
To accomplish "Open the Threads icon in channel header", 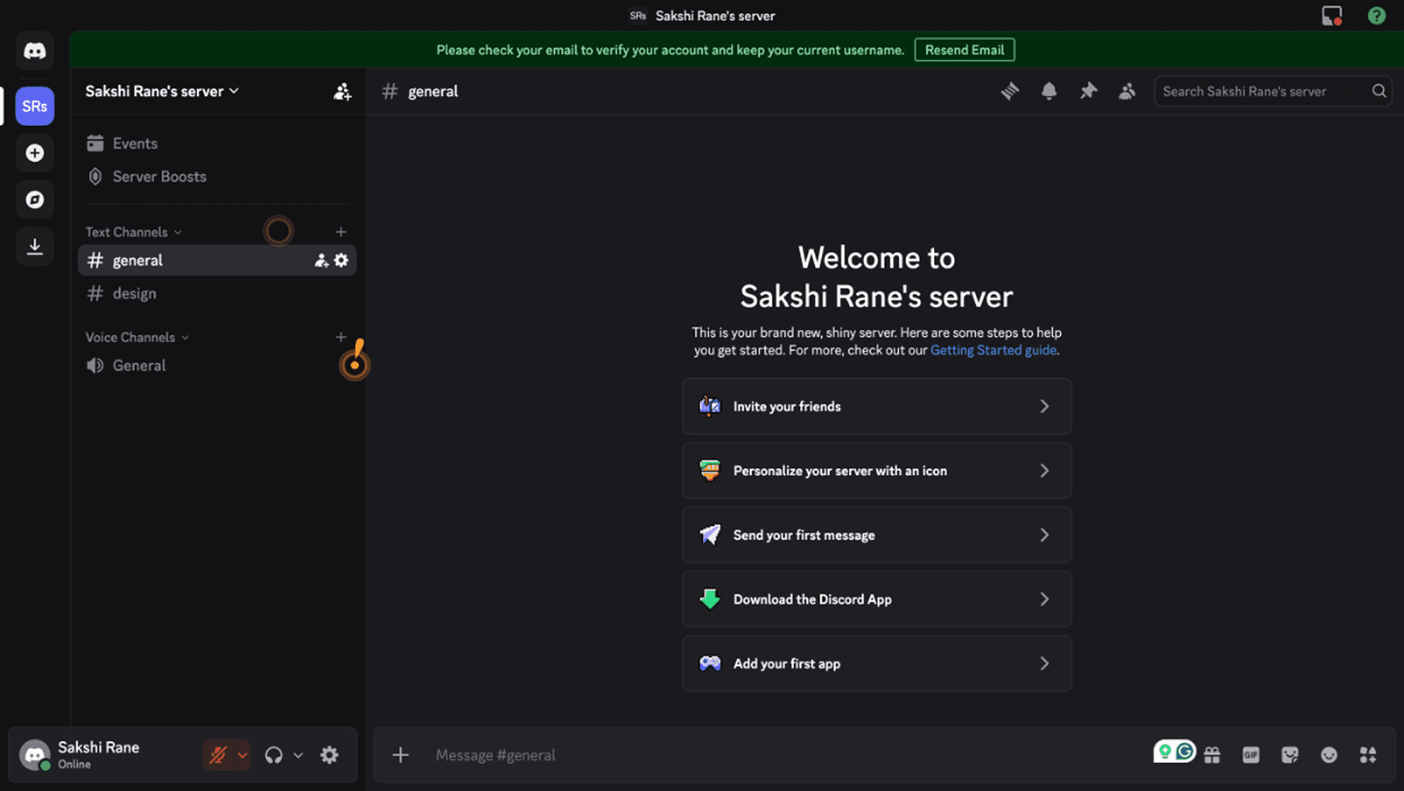I will click(x=1010, y=91).
